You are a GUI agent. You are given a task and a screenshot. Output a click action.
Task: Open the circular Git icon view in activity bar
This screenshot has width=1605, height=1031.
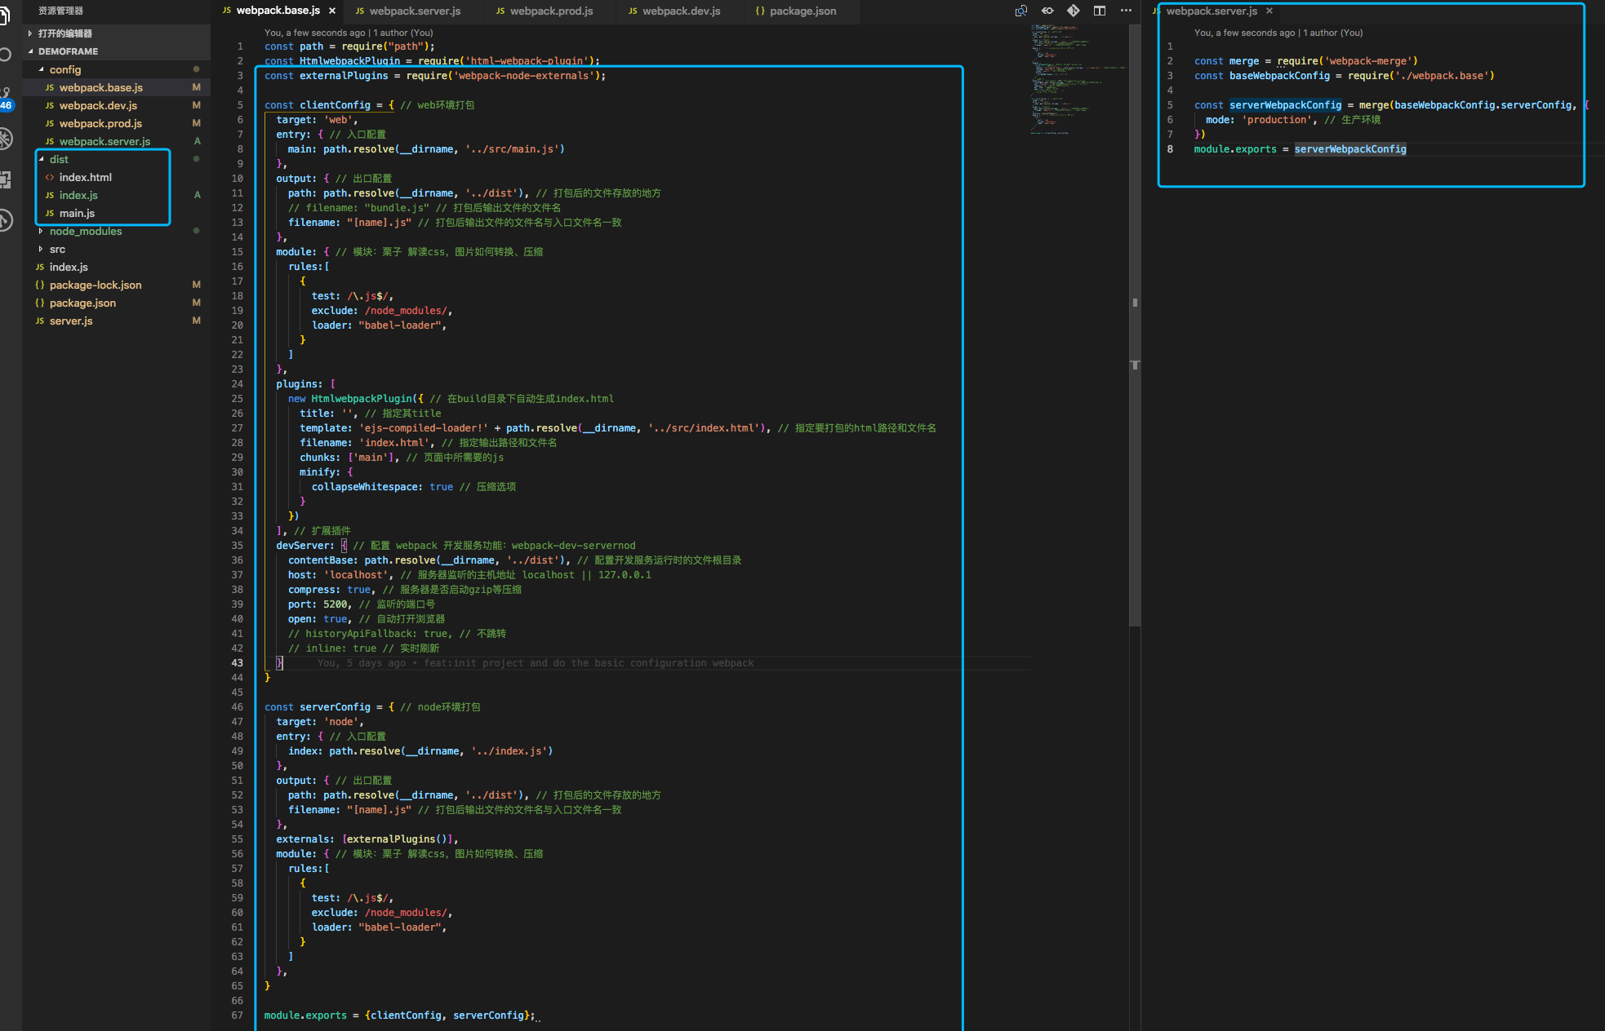point(5,220)
